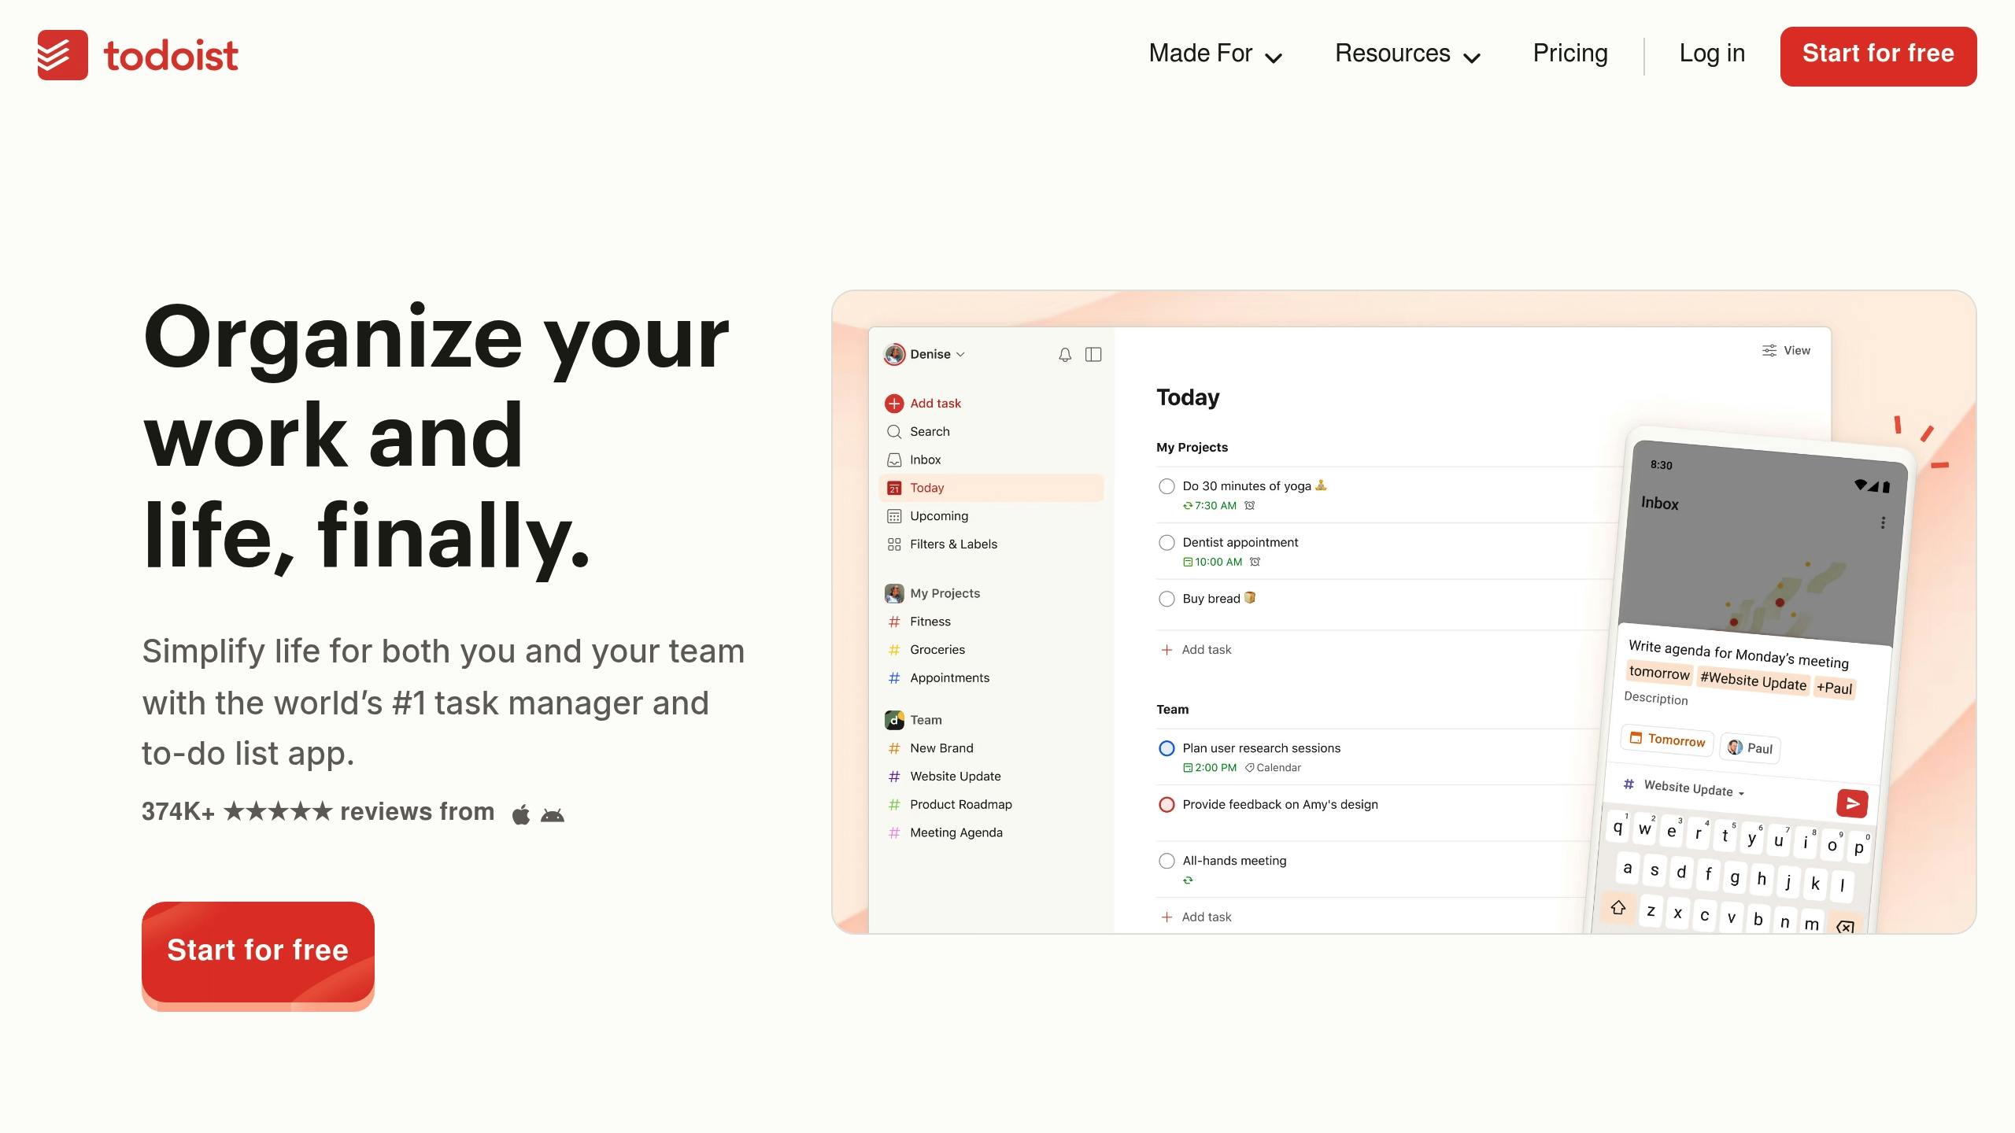Click the alarm icon on yoga task
The image size is (2015, 1133).
click(1249, 506)
